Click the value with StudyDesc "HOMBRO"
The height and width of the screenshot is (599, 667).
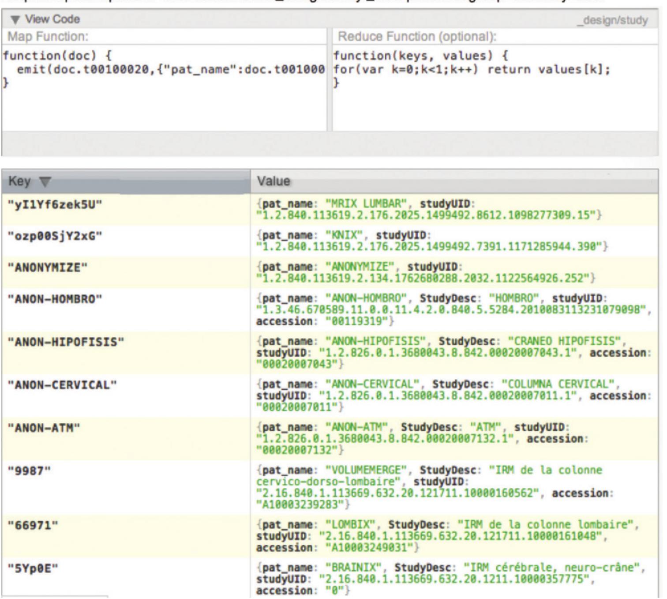click(454, 310)
